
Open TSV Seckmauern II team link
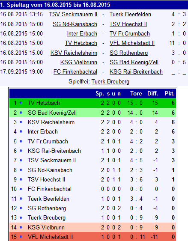coord(73,15)
